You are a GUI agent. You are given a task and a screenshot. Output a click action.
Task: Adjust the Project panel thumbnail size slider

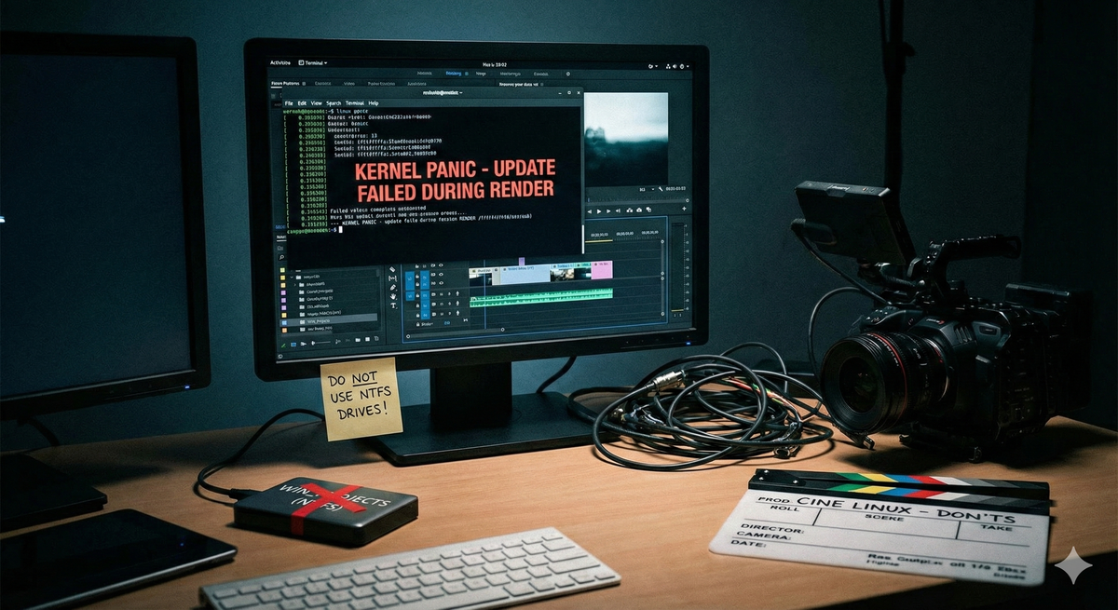point(320,343)
